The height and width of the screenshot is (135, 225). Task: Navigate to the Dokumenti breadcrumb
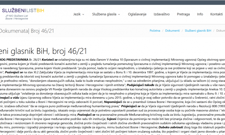point(172,30)
